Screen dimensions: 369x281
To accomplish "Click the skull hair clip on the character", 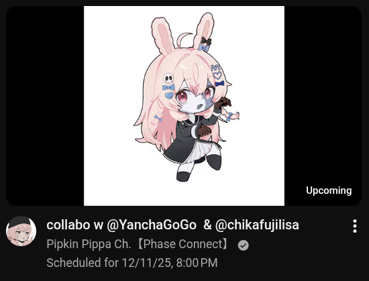I will (x=168, y=78).
